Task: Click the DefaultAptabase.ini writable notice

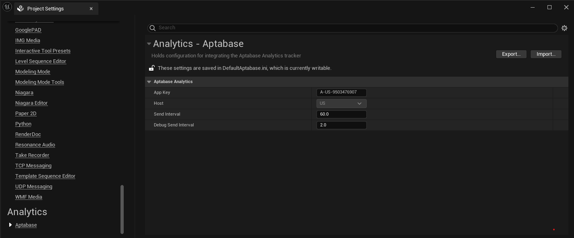Action: (245, 68)
